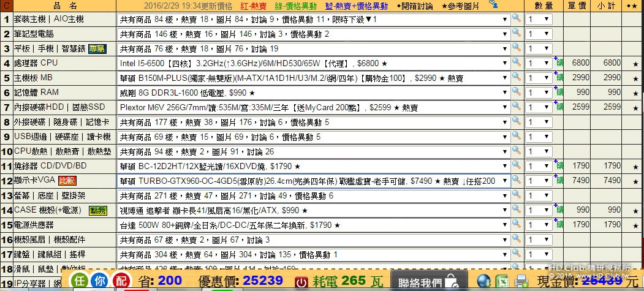Click the +購 add icon in the 記憶體 RAM row
Viewport: 644px width, 291px height.
pos(559,92)
